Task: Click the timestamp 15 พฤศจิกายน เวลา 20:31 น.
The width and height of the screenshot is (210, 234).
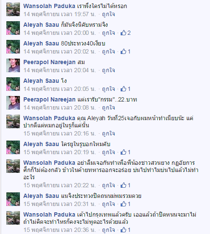Action: 60,204
